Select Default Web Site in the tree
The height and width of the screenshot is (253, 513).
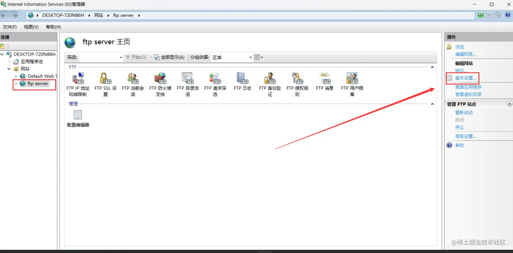point(42,76)
